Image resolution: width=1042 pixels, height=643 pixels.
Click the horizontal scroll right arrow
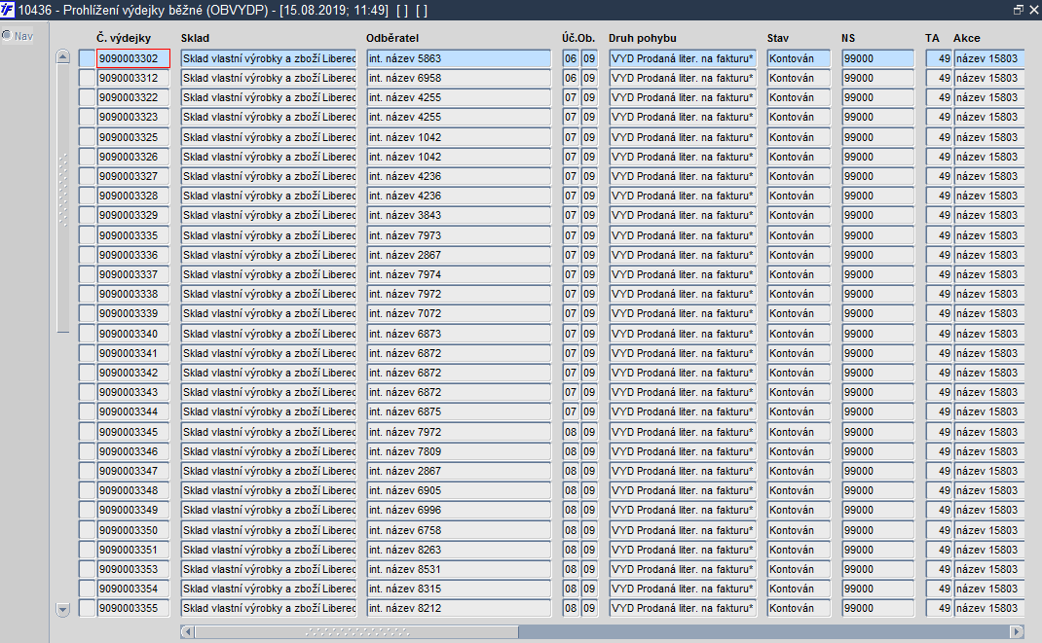pyautogui.click(x=1017, y=631)
